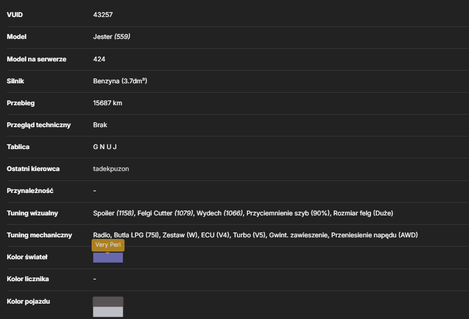Select the VUID value 43257
This screenshot has width=469, height=319.
pos(103,15)
